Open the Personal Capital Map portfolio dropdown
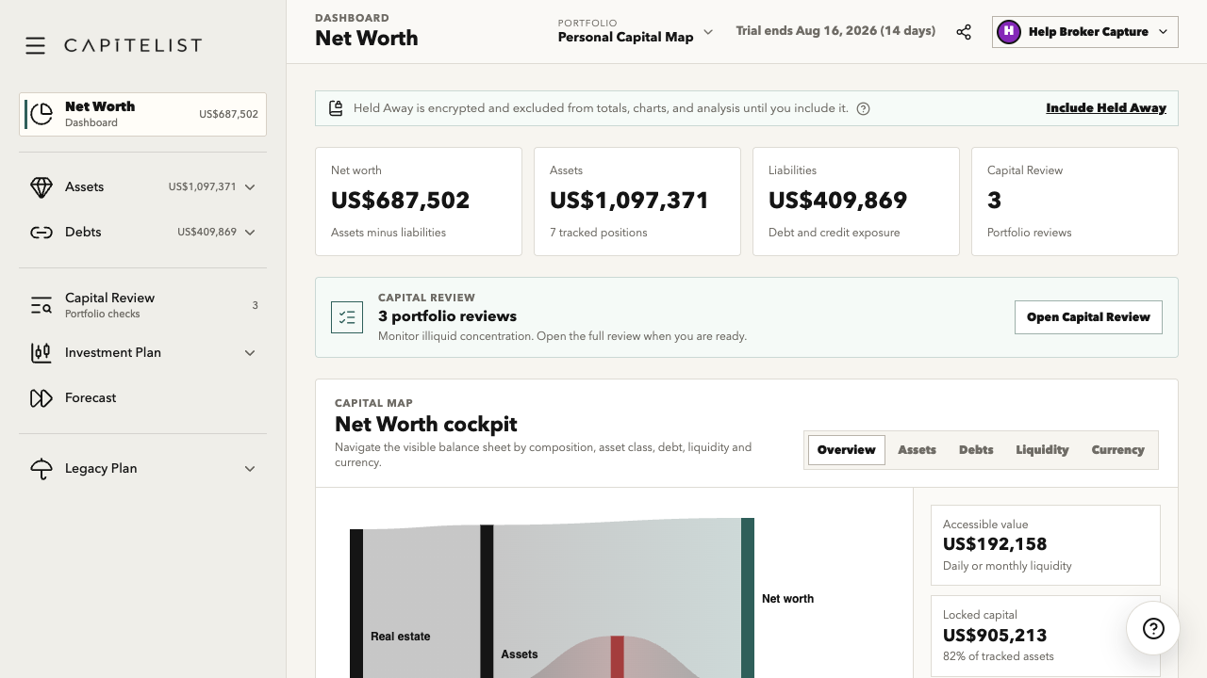1207x678 pixels. coord(636,31)
